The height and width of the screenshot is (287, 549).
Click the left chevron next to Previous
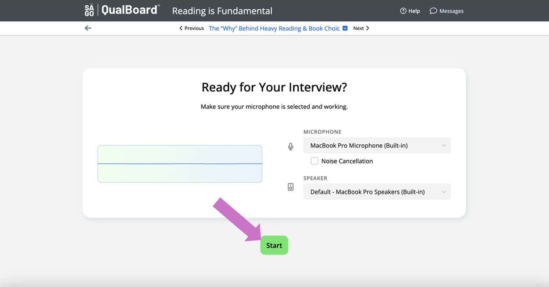[181, 28]
